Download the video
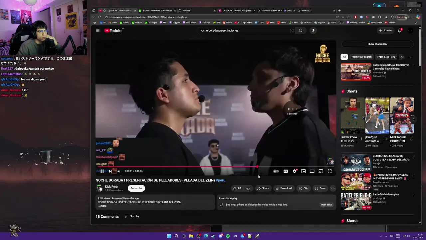Screen dimensions: 426x240 284,188
